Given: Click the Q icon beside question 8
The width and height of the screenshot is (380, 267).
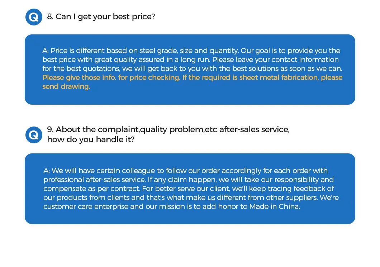Looking at the screenshot, I should click(x=34, y=17).
